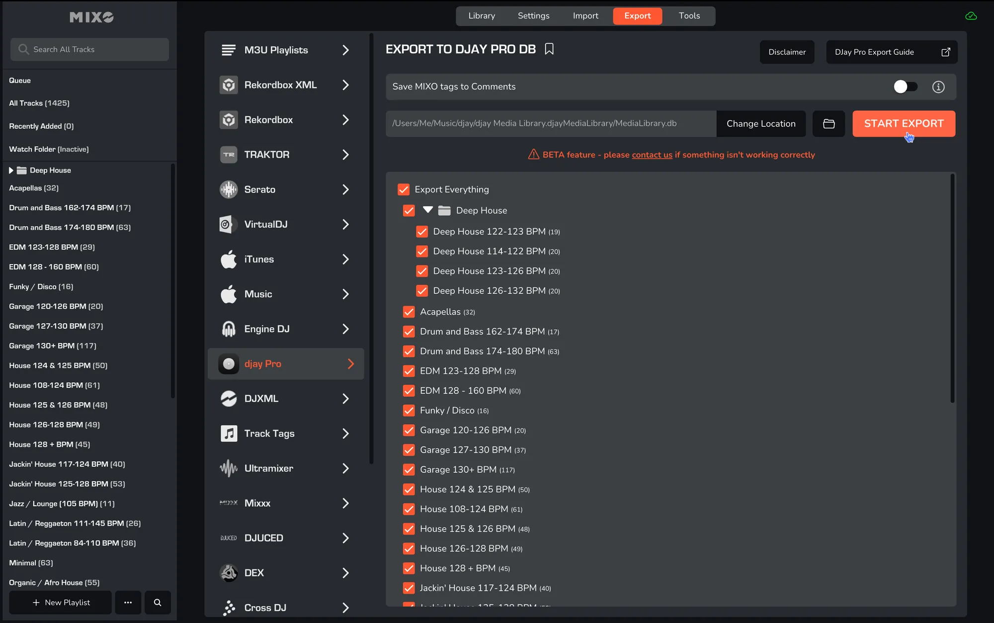Open the Tools tab
The height and width of the screenshot is (623, 994).
tap(689, 16)
